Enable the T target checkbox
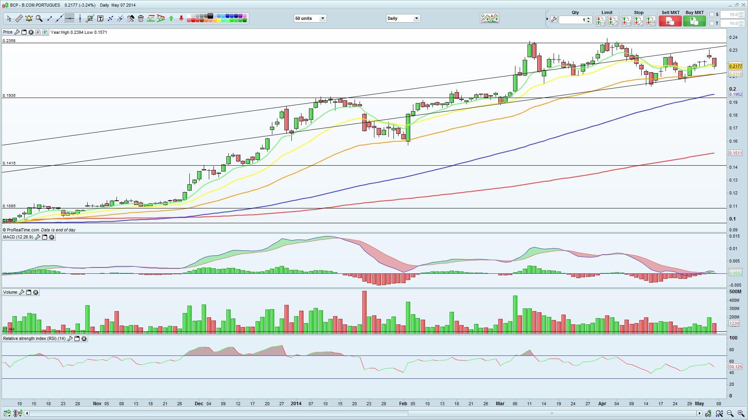This screenshot has height=420, width=748. click(x=712, y=24)
